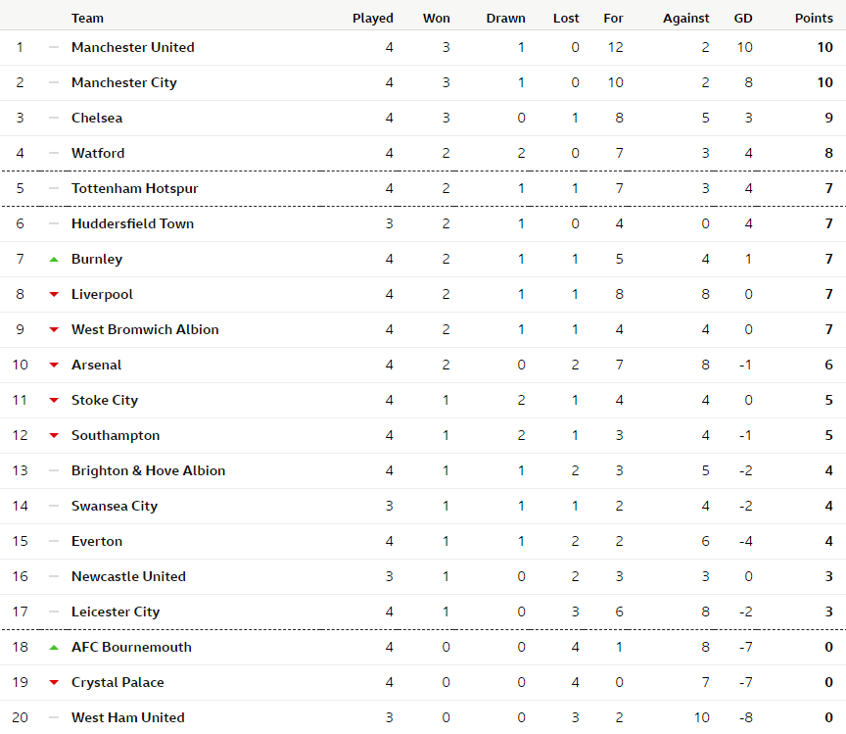
Task: Click the Points column header
Action: [813, 18]
